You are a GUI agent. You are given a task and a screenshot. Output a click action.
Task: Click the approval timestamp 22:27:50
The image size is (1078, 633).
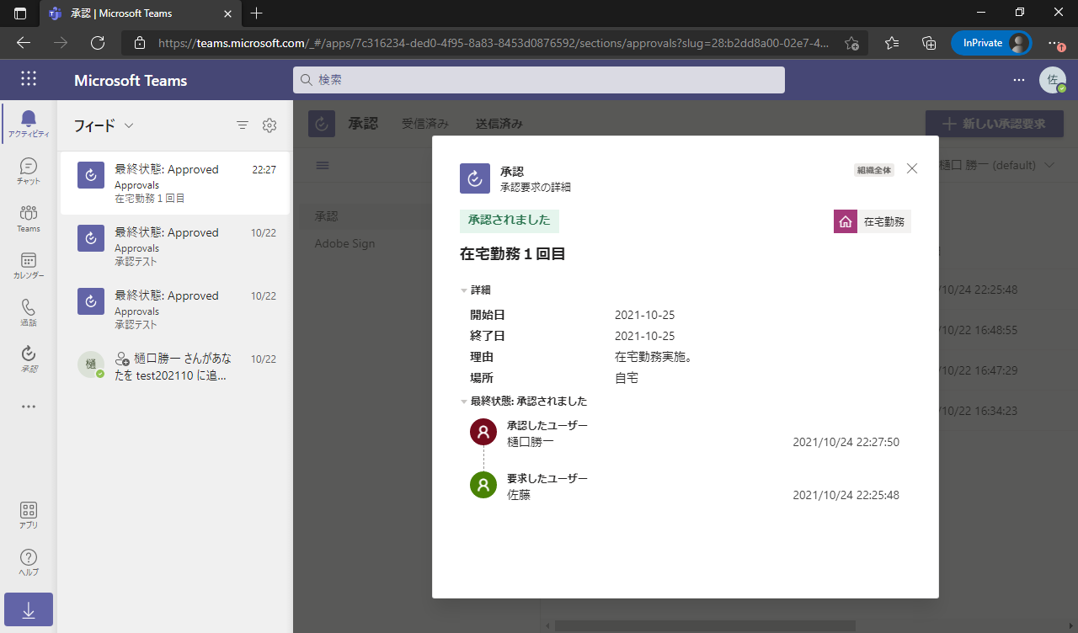coord(846,442)
